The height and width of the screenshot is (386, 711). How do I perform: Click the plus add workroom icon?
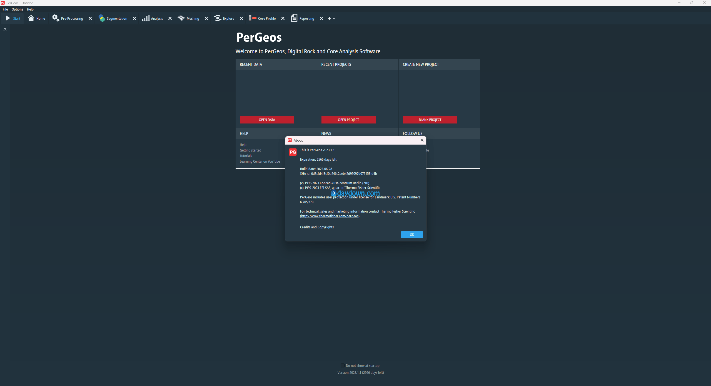(329, 18)
